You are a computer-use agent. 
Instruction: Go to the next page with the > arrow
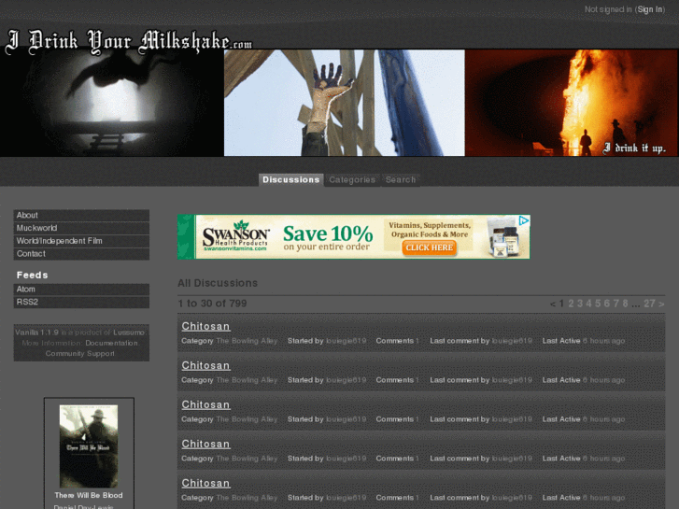661,304
